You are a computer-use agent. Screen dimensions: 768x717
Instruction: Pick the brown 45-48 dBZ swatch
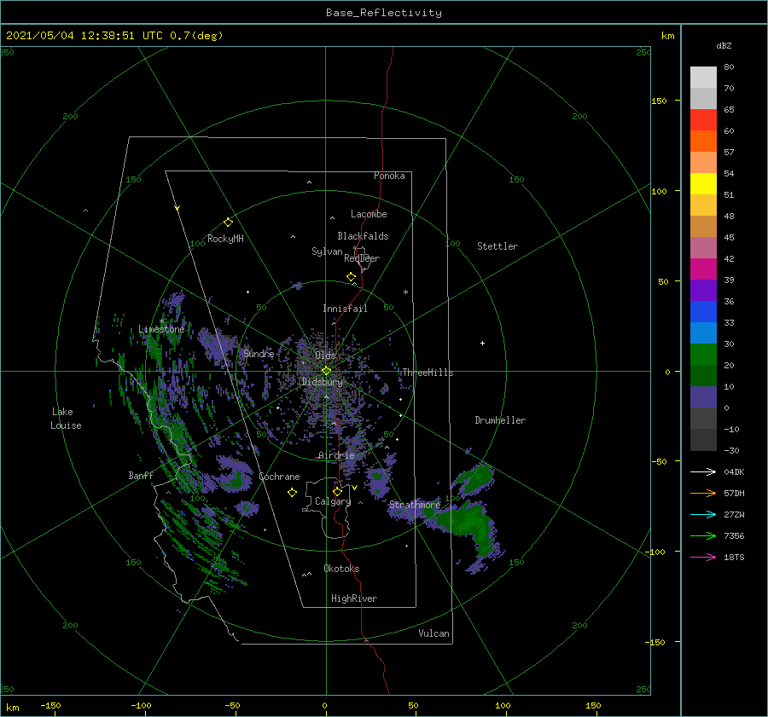703,227
